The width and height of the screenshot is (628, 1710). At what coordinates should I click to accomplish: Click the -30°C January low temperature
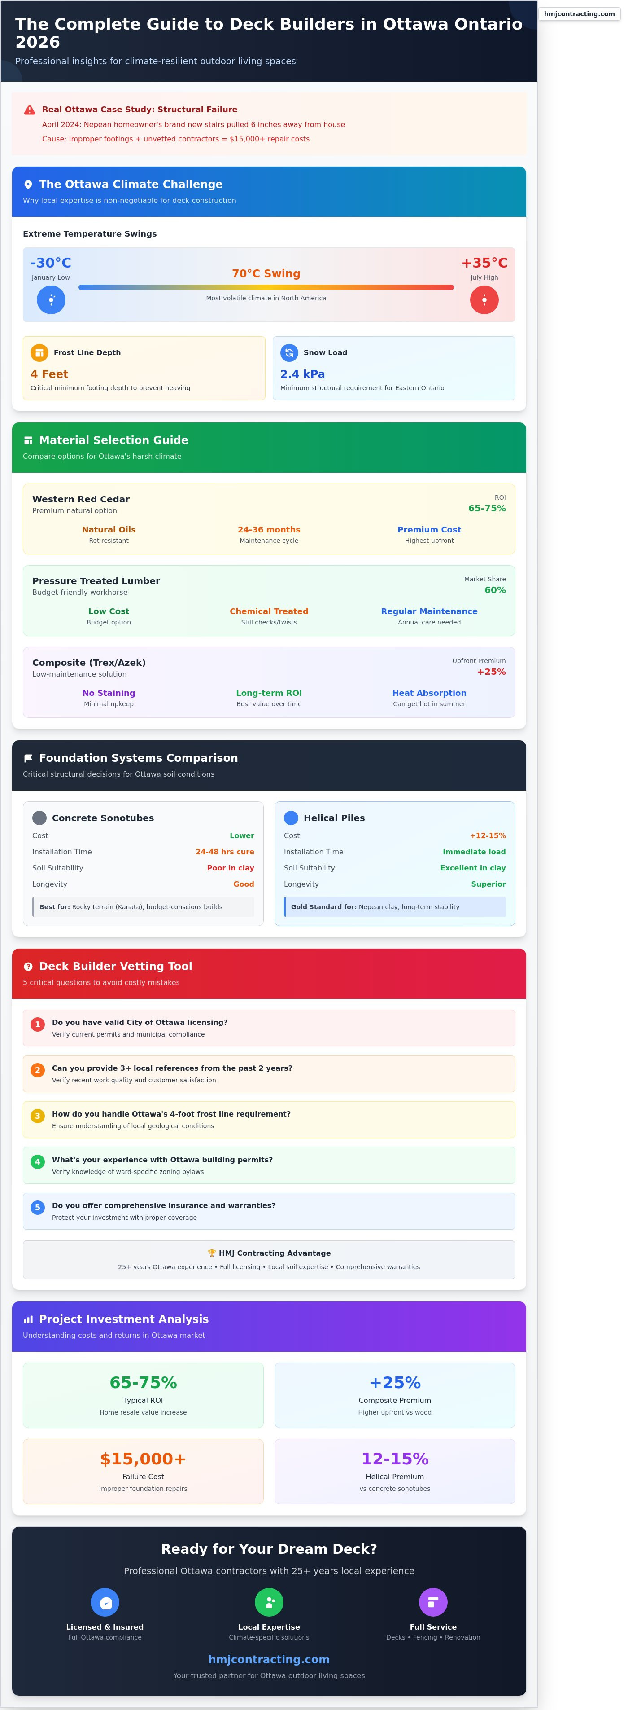[51, 264]
